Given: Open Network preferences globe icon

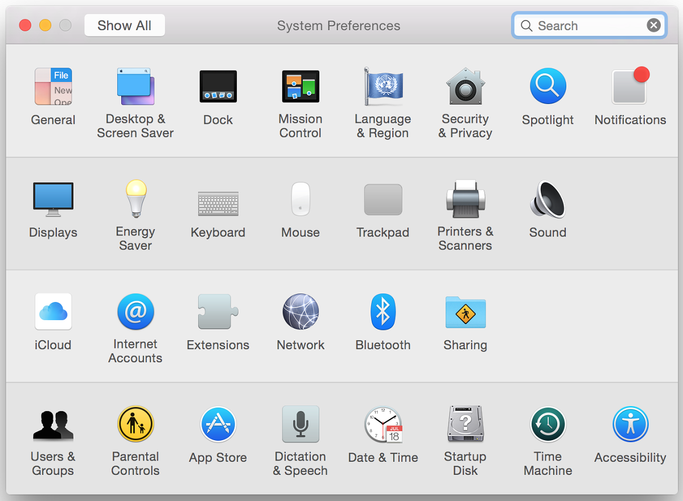Looking at the screenshot, I should pyautogui.click(x=301, y=312).
